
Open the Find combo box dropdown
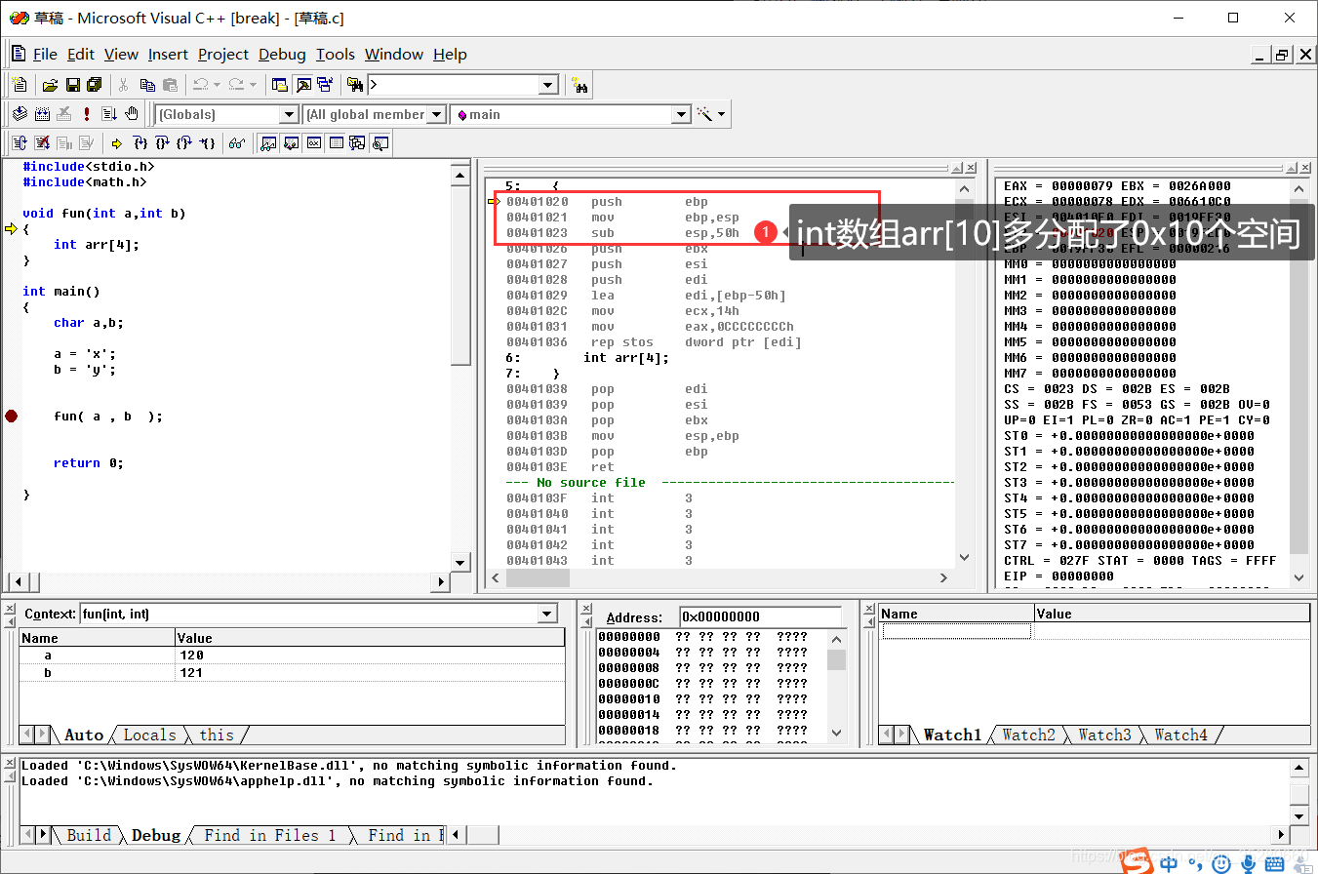click(548, 86)
